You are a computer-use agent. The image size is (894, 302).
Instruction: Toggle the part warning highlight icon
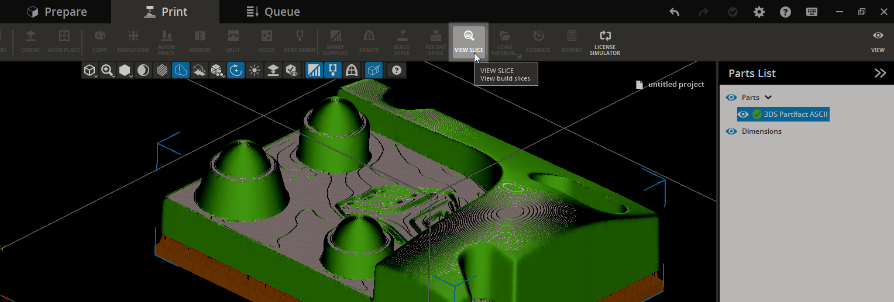[180, 71]
